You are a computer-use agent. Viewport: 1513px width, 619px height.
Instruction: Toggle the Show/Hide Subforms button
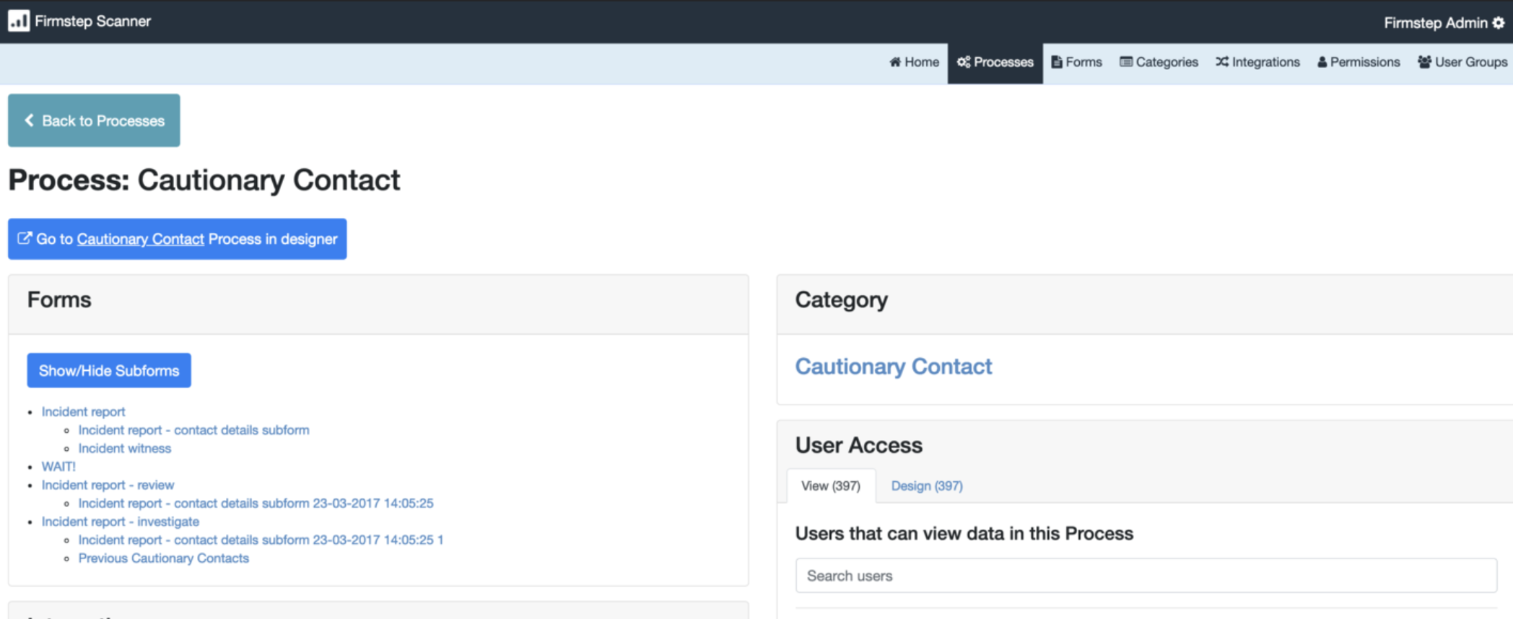109,370
